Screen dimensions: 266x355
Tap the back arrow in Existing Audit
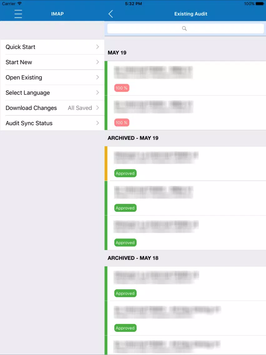tap(111, 14)
